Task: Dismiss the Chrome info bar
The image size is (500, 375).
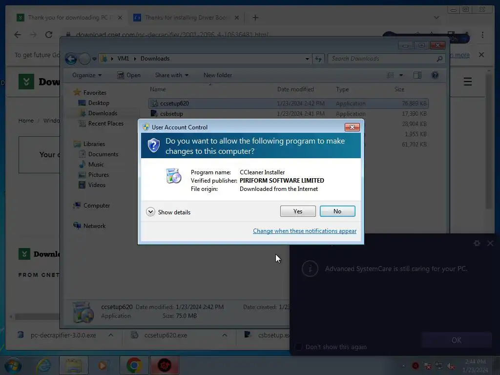Action: [481, 55]
